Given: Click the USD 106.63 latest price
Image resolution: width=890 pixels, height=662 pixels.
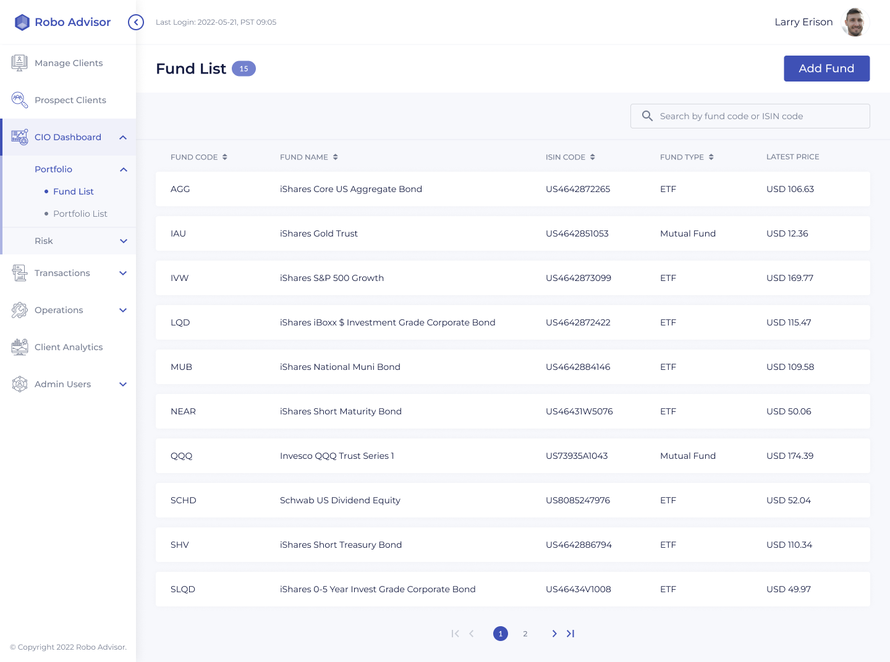Looking at the screenshot, I should (x=790, y=189).
